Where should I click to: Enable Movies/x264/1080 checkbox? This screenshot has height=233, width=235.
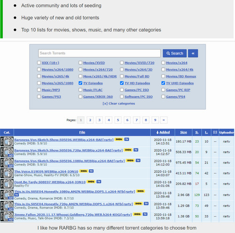tap(39, 70)
